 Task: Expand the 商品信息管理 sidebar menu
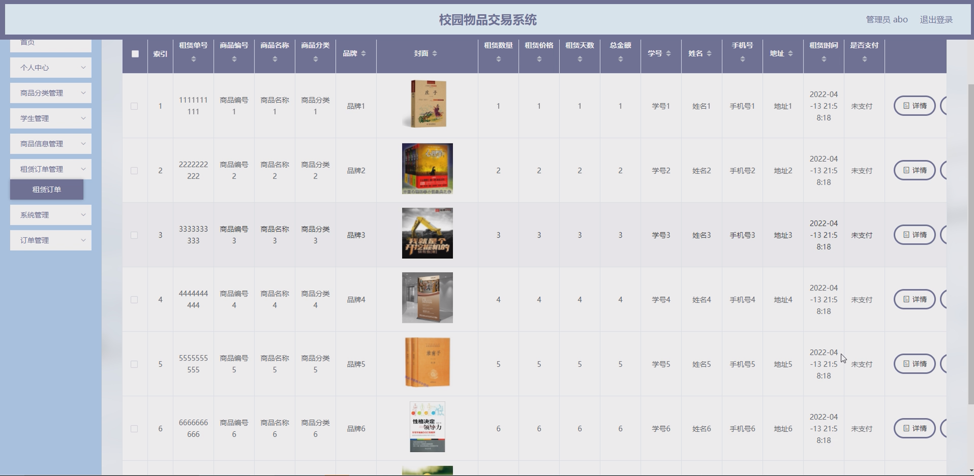click(x=51, y=144)
